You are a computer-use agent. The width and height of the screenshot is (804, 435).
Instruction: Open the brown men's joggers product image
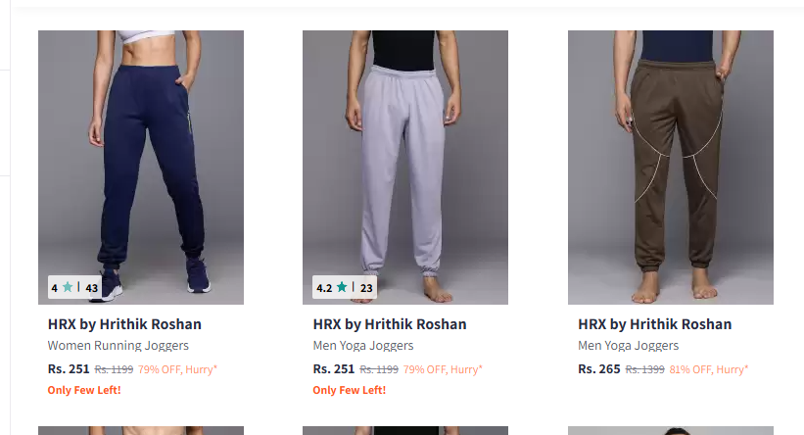pyautogui.click(x=671, y=167)
